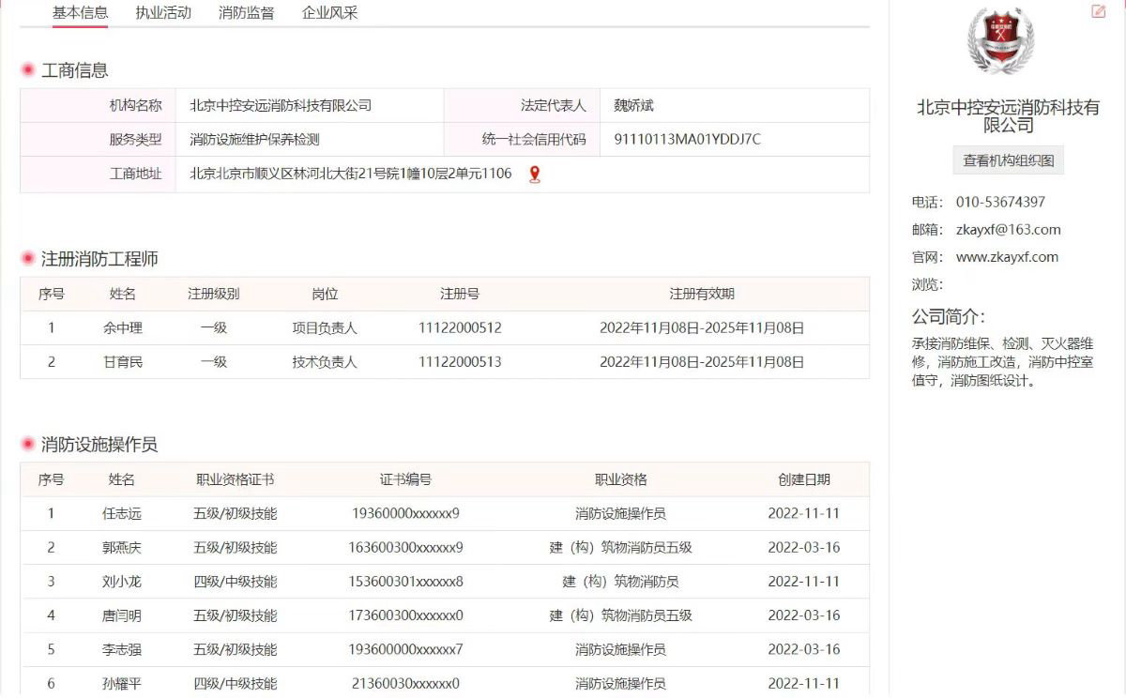Click the red map pin location icon
This screenshot has width=1126, height=698.
pos(535,174)
